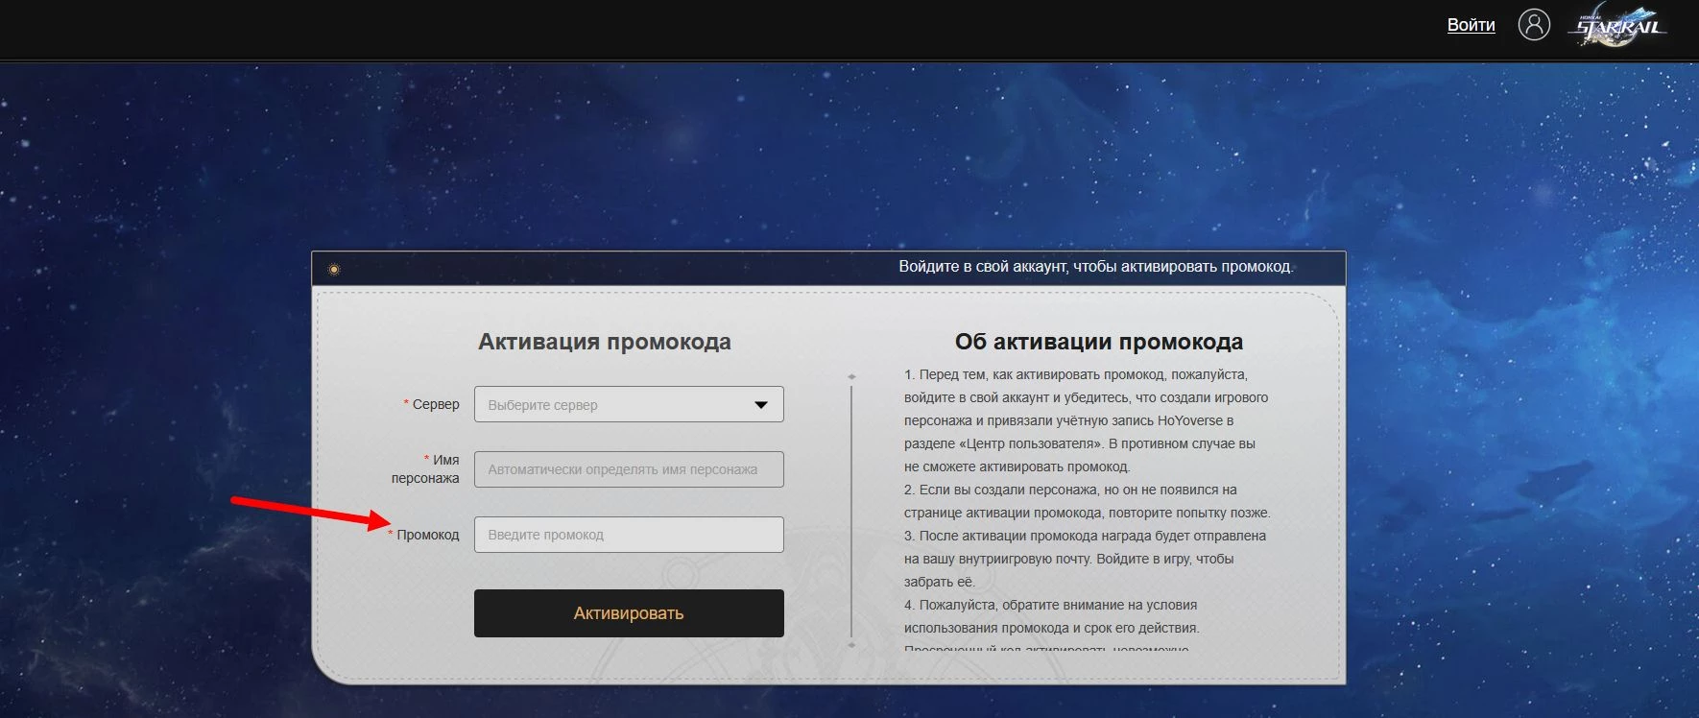The height and width of the screenshot is (718, 1699).
Task: Click the top diamond of the divider scrollbar
Action: point(851,377)
